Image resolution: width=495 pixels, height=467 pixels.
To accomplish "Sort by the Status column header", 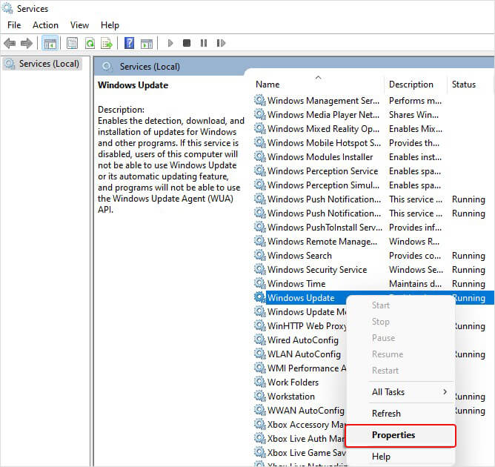I will click(x=463, y=85).
